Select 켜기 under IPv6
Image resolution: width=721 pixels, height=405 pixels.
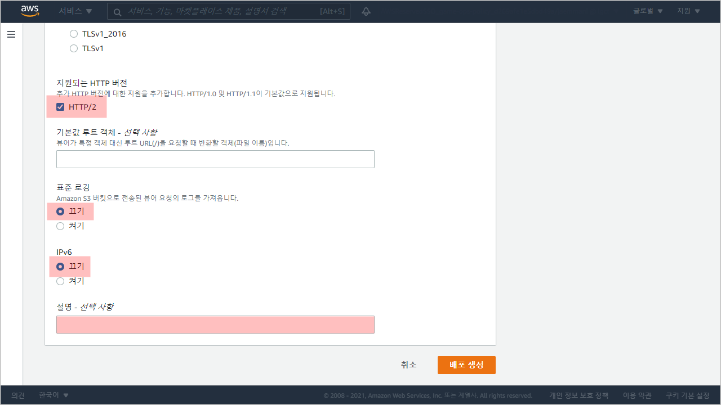60,281
